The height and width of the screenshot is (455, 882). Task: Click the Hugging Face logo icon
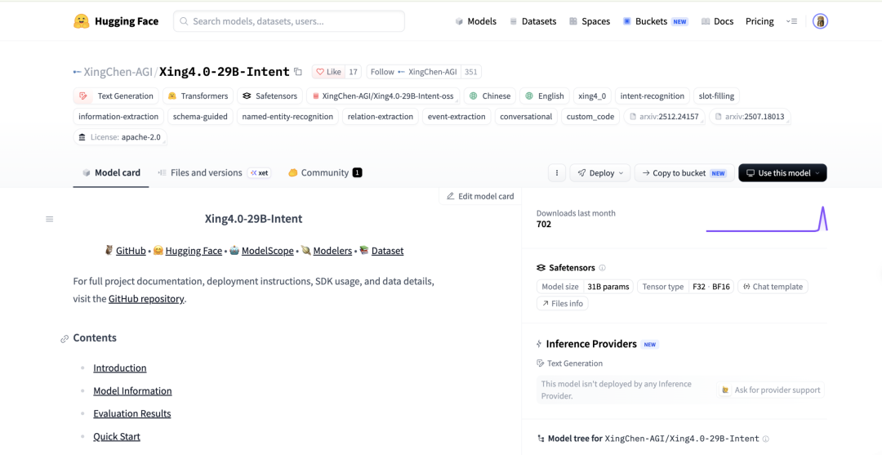point(82,21)
